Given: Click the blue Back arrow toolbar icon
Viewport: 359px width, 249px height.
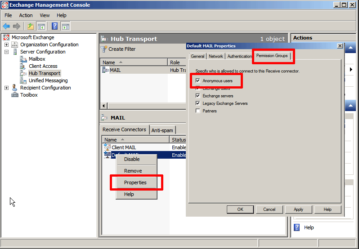Looking at the screenshot, I should 6,27.
